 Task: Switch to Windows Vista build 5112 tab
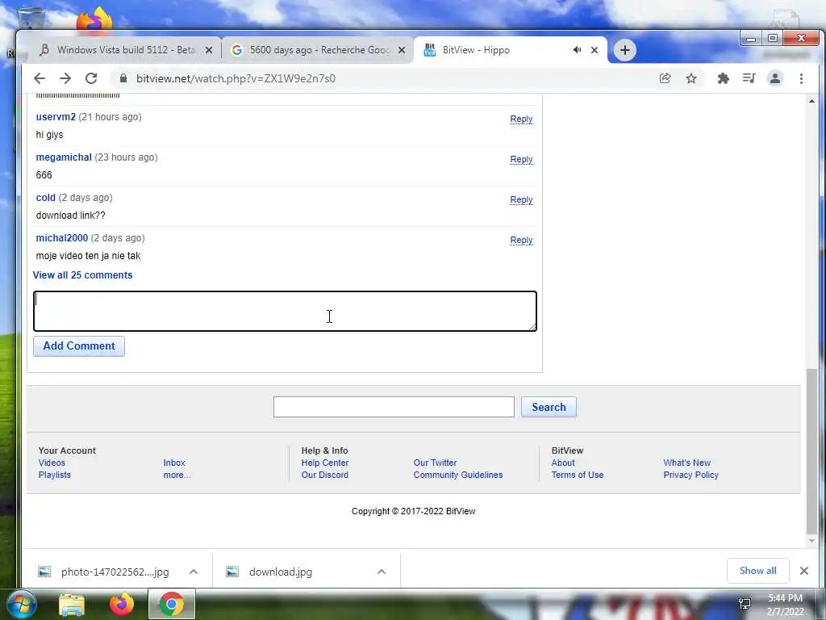tap(127, 50)
